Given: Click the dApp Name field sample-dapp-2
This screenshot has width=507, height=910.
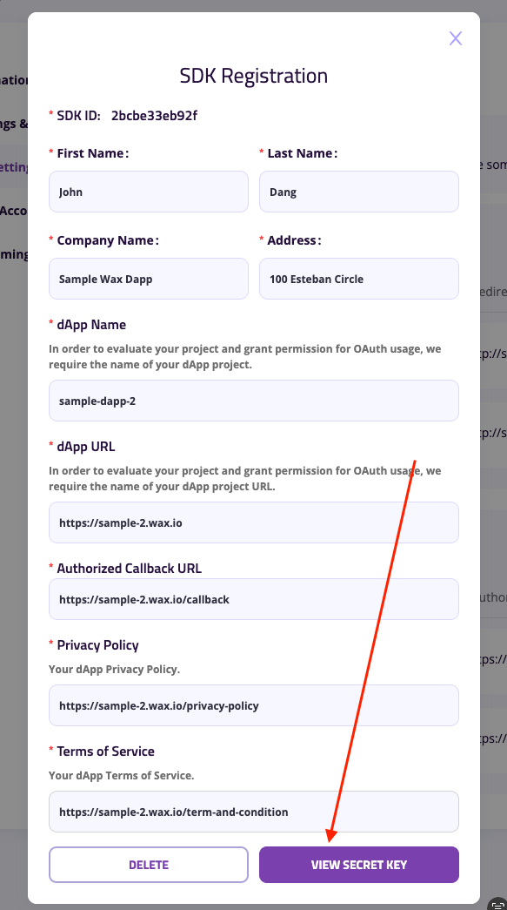Looking at the screenshot, I should click(254, 401).
